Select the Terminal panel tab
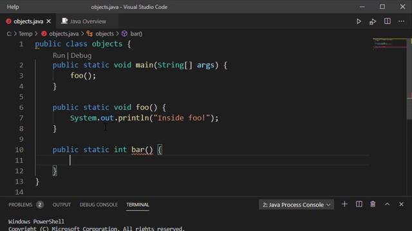412x231 pixels. click(x=138, y=205)
